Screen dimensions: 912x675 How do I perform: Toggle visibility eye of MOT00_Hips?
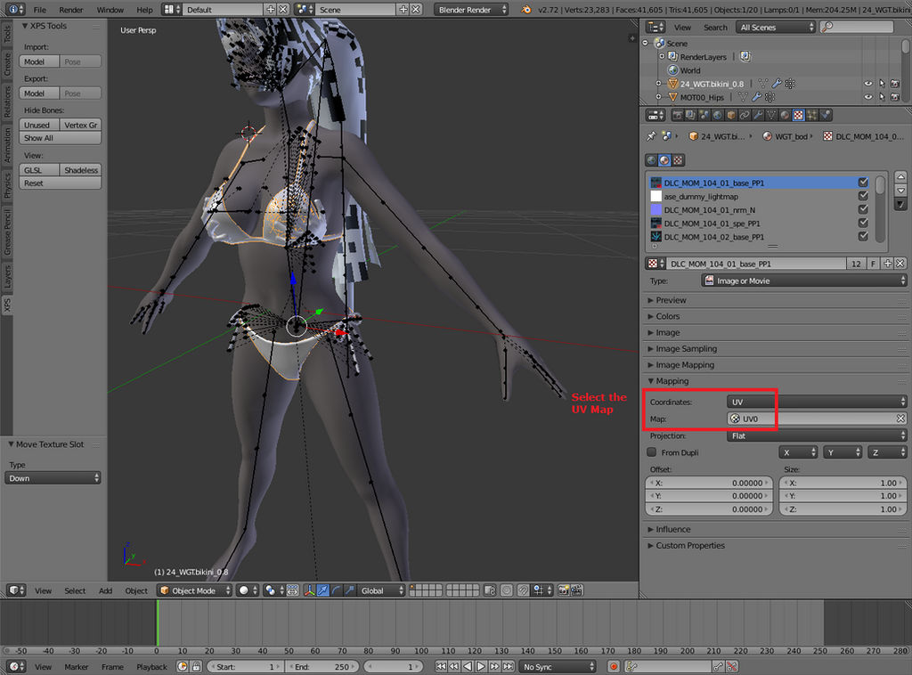[867, 97]
